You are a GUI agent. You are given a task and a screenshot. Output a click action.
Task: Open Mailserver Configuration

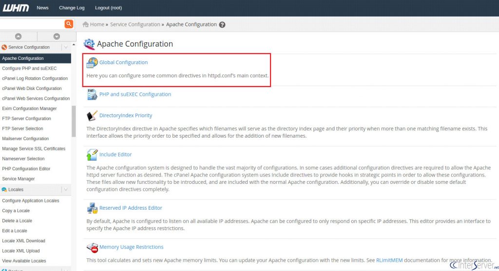pyautogui.click(x=25, y=139)
